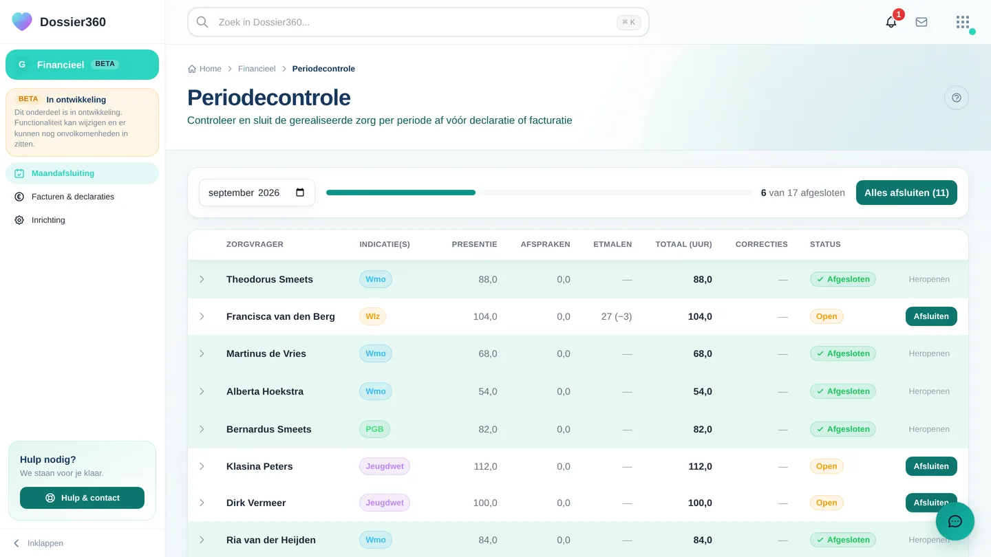Click the Bernardus Smeets name
Image resolution: width=991 pixels, height=557 pixels.
[269, 429]
